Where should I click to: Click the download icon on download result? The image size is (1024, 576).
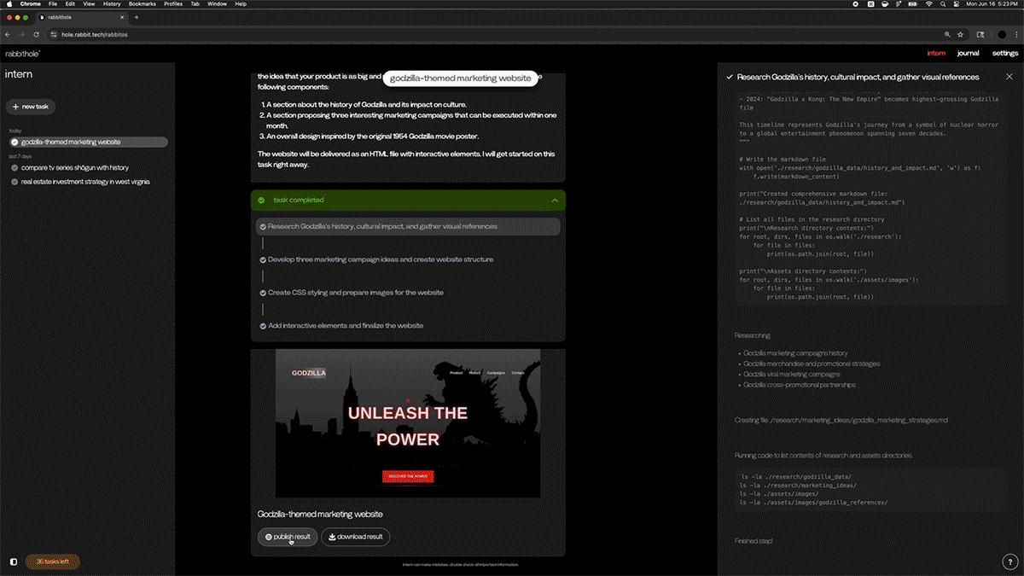coord(332,537)
